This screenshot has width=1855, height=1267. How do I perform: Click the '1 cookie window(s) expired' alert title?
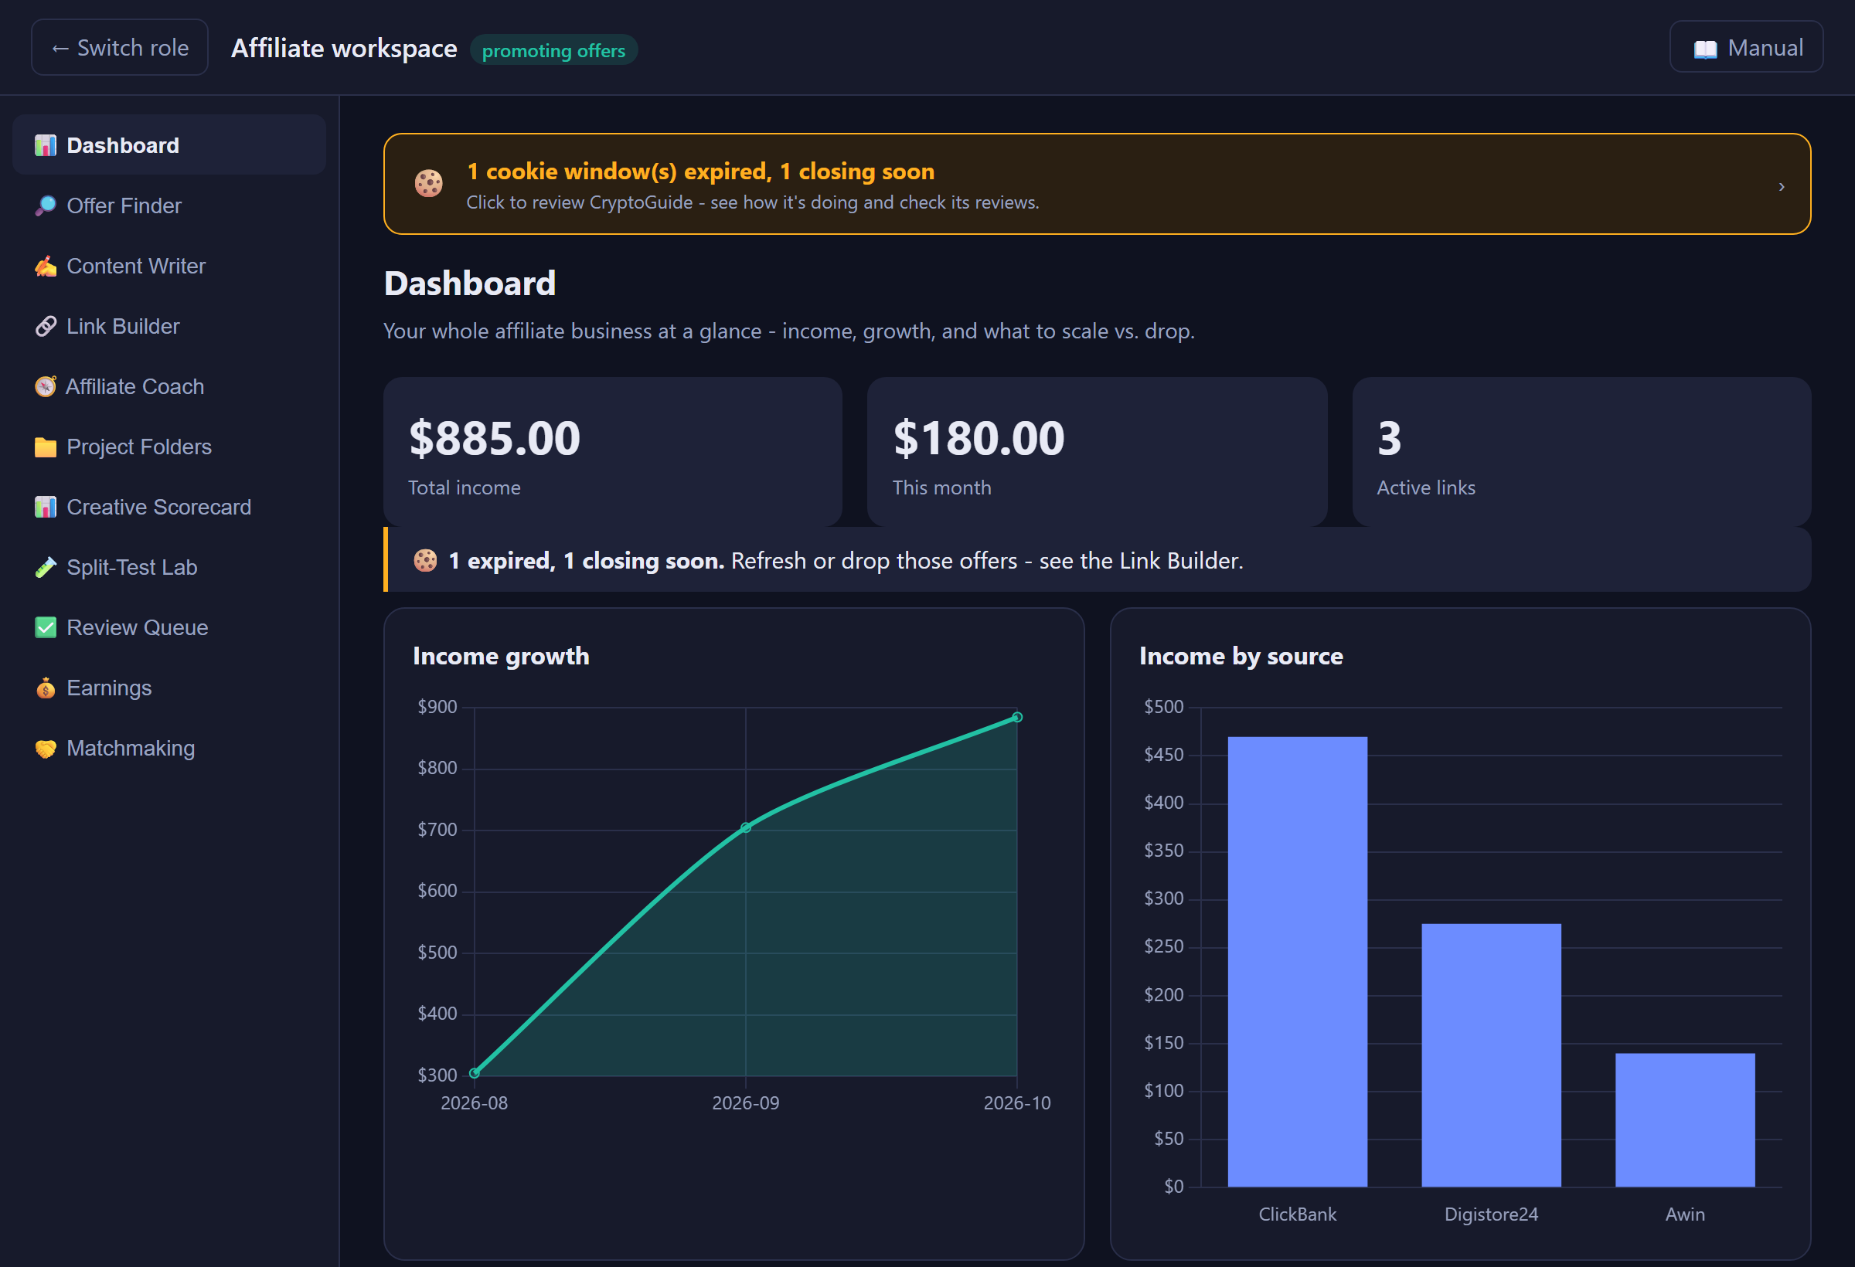tap(700, 171)
